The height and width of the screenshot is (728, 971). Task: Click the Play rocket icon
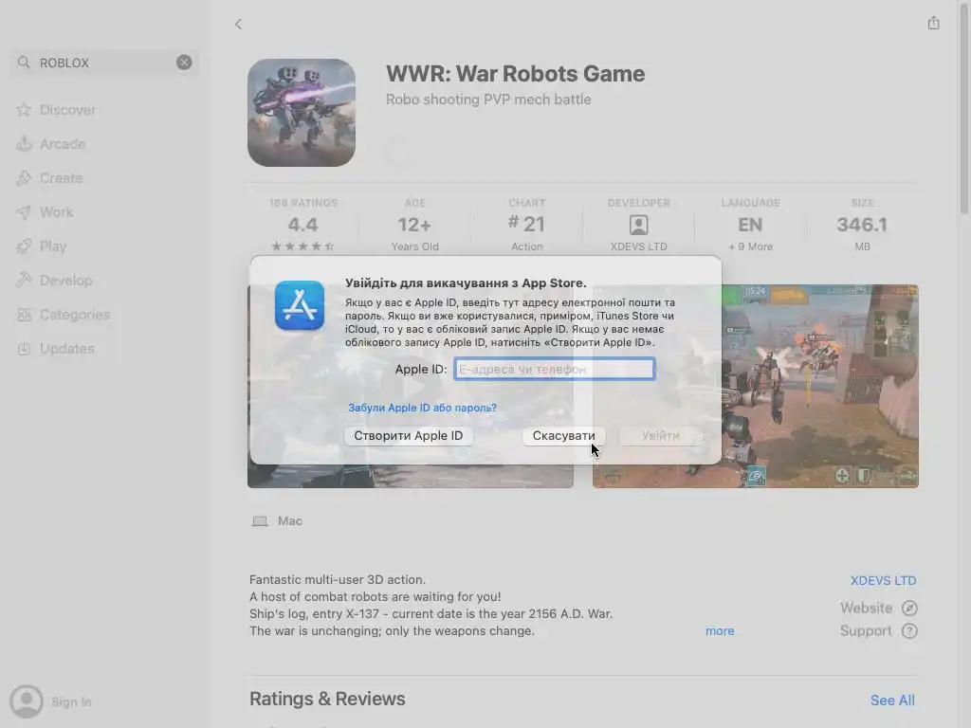pos(24,246)
